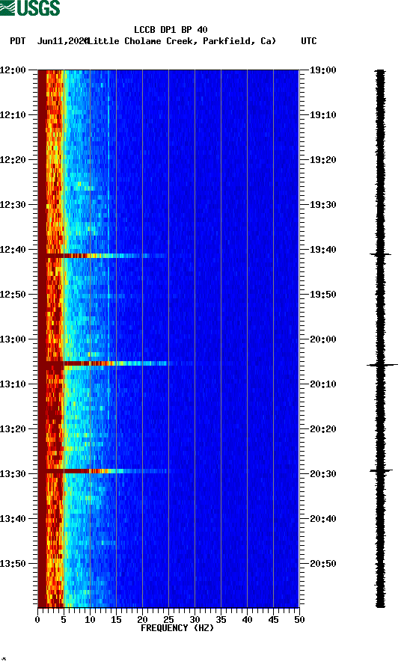Click the 19:10 UTC time label
This screenshot has width=413, height=667.
click(323, 115)
